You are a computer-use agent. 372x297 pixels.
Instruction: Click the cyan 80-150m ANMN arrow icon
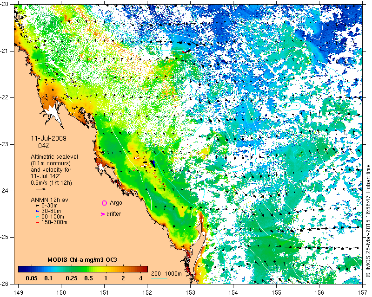pyautogui.click(x=37, y=217)
